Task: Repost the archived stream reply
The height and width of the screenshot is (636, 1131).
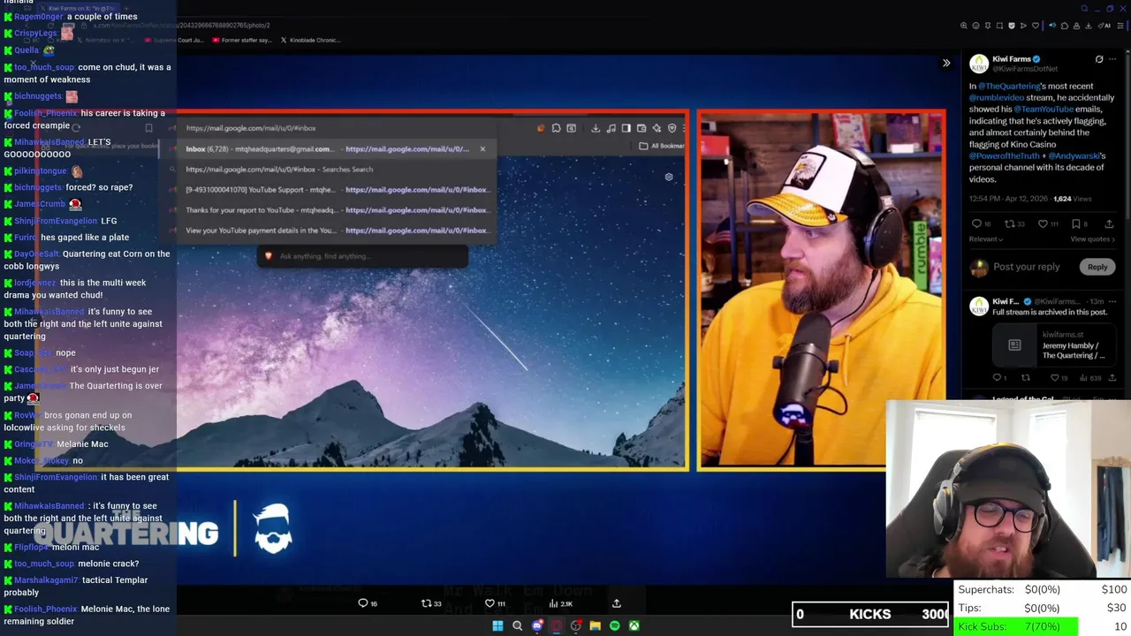Action: pos(1026,378)
